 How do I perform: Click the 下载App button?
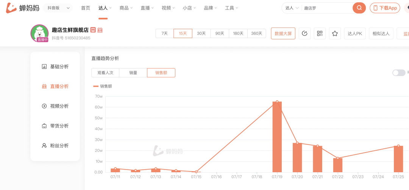385,8
